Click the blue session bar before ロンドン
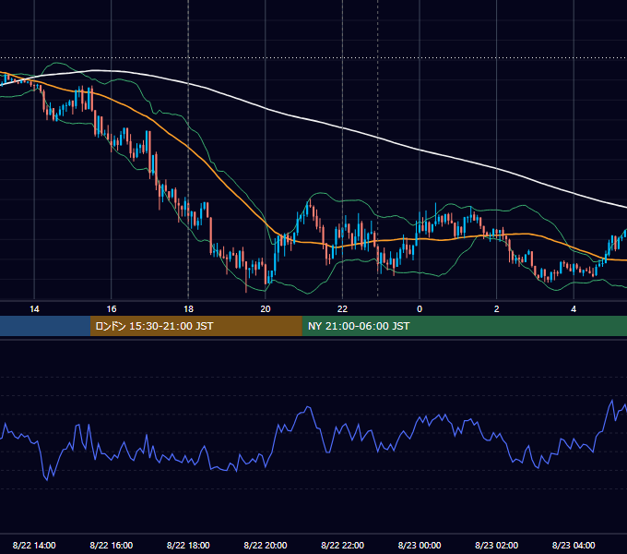This screenshot has width=627, height=554. tap(45, 326)
